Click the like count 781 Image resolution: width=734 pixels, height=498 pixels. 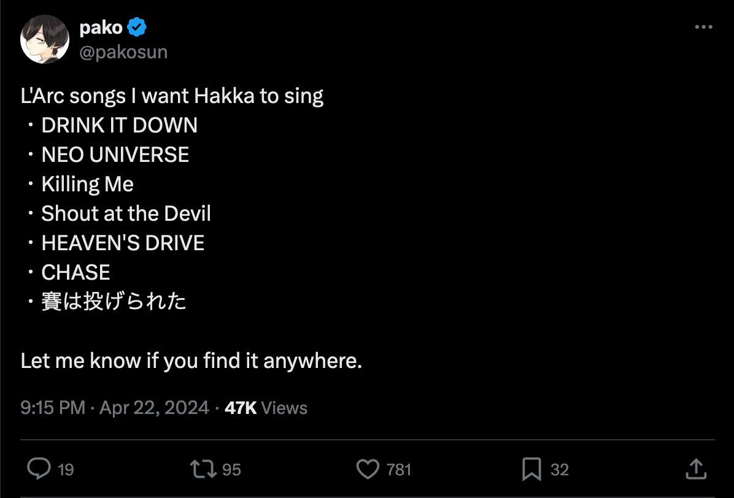(x=399, y=470)
